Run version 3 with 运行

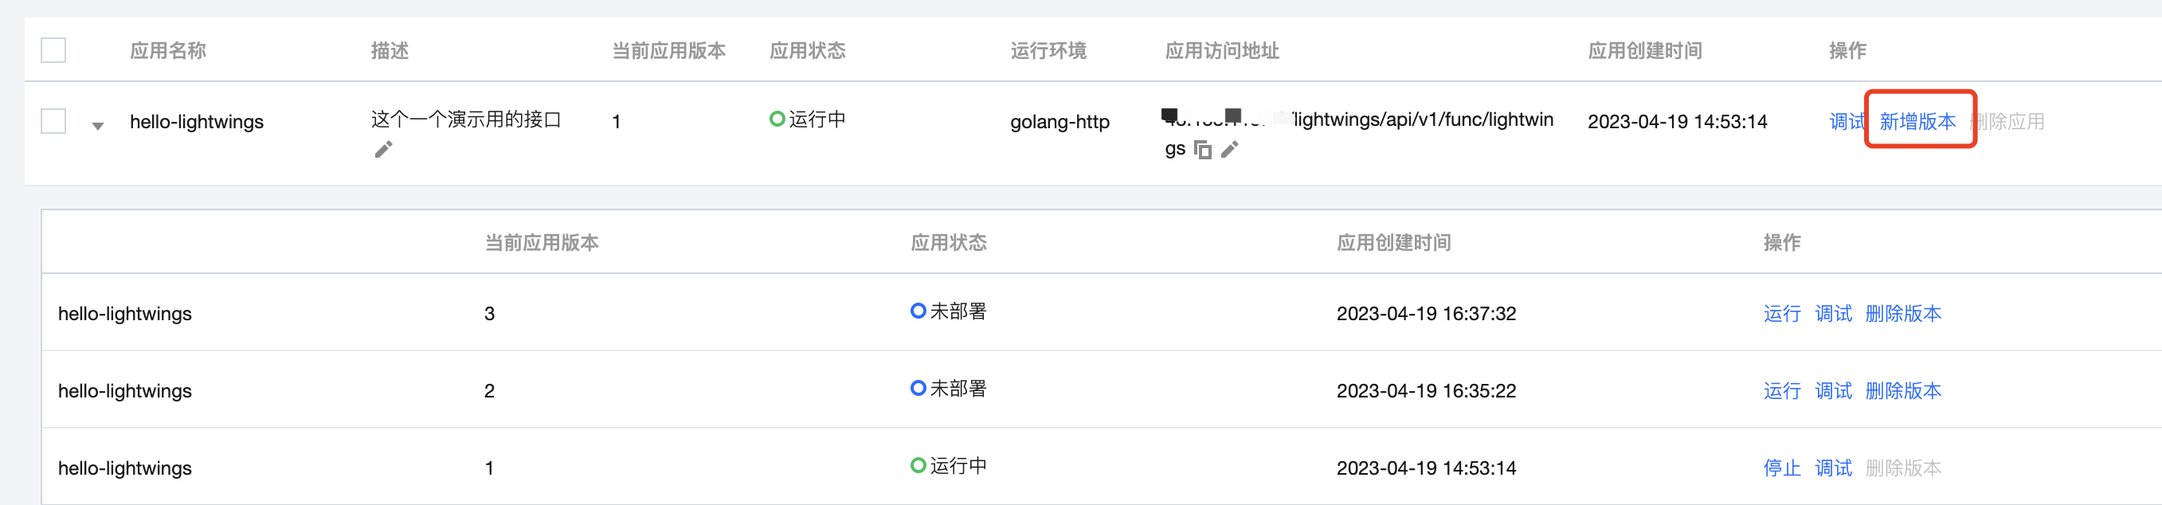[x=1782, y=314]
